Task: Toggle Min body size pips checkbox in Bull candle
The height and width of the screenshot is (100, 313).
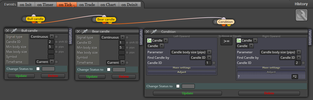Action: coord(56,47)
